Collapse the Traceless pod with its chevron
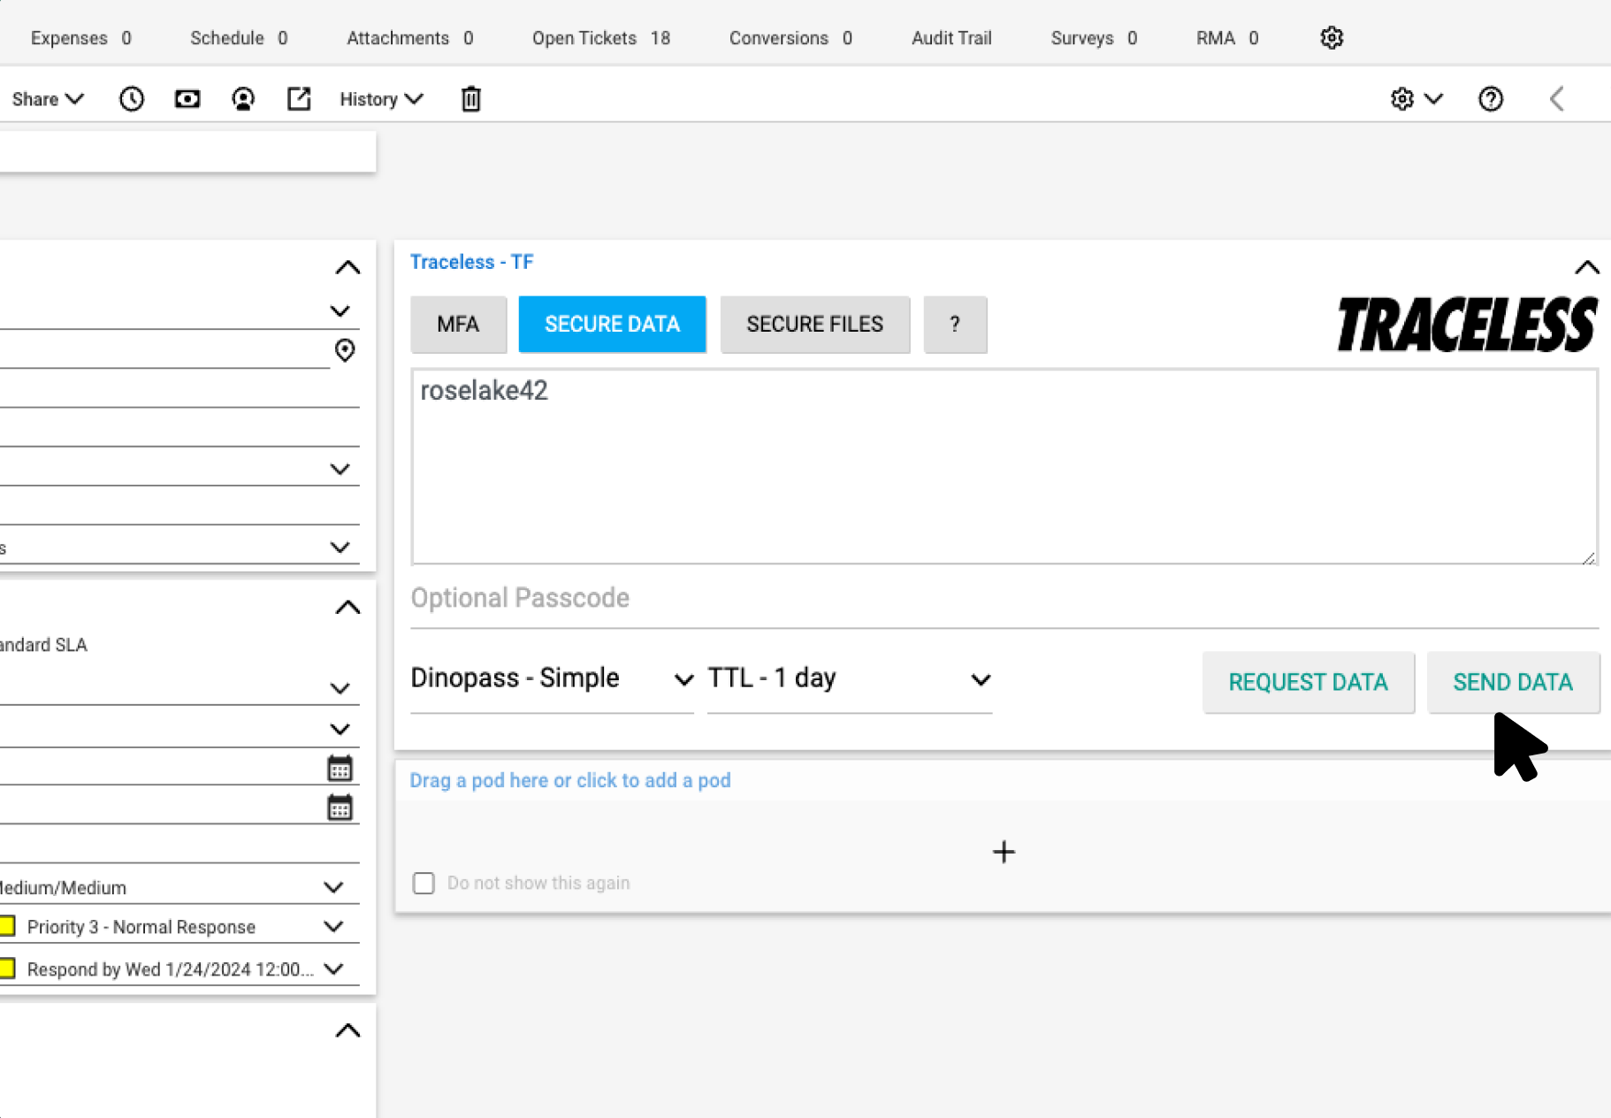Screen dimensions: 1611x1118 point(1586,267)
